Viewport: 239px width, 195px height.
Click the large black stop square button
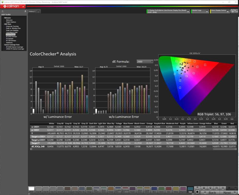coord(198,192)
